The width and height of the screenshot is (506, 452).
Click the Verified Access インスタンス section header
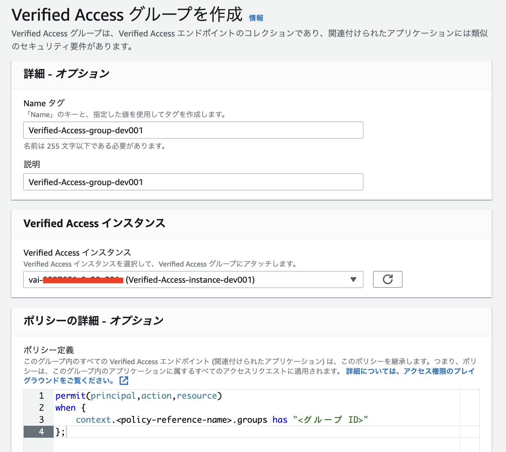tap(94, 223)
